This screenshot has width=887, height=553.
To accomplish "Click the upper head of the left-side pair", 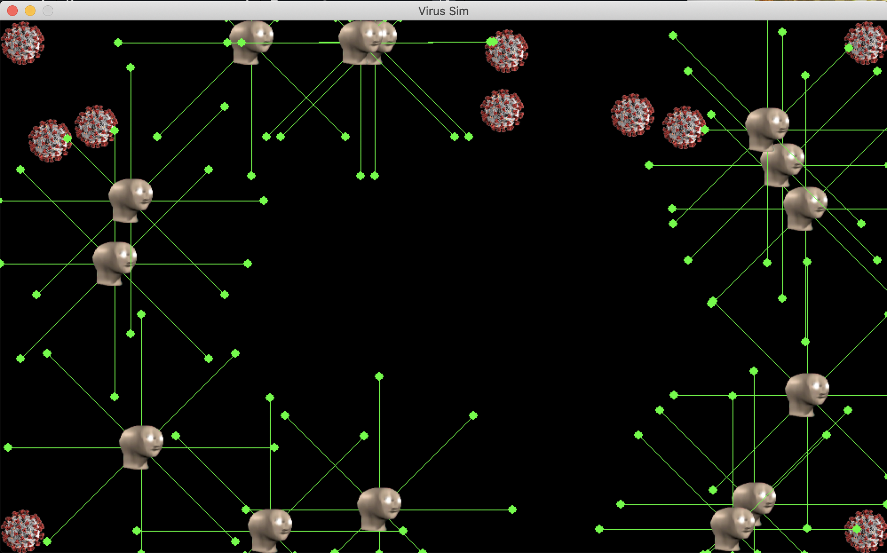I will coord(131,200).
